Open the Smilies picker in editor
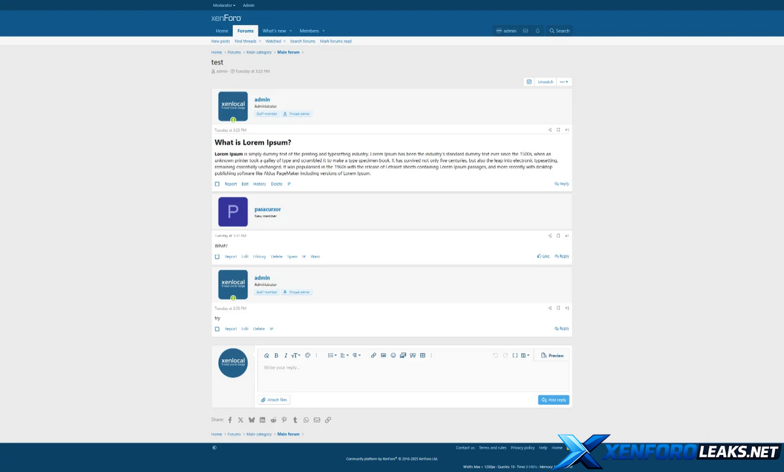This screenshot has height=472, width=784. pos(393,356)
